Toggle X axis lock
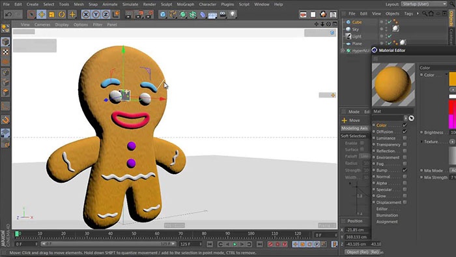 (x=86, y=14)
